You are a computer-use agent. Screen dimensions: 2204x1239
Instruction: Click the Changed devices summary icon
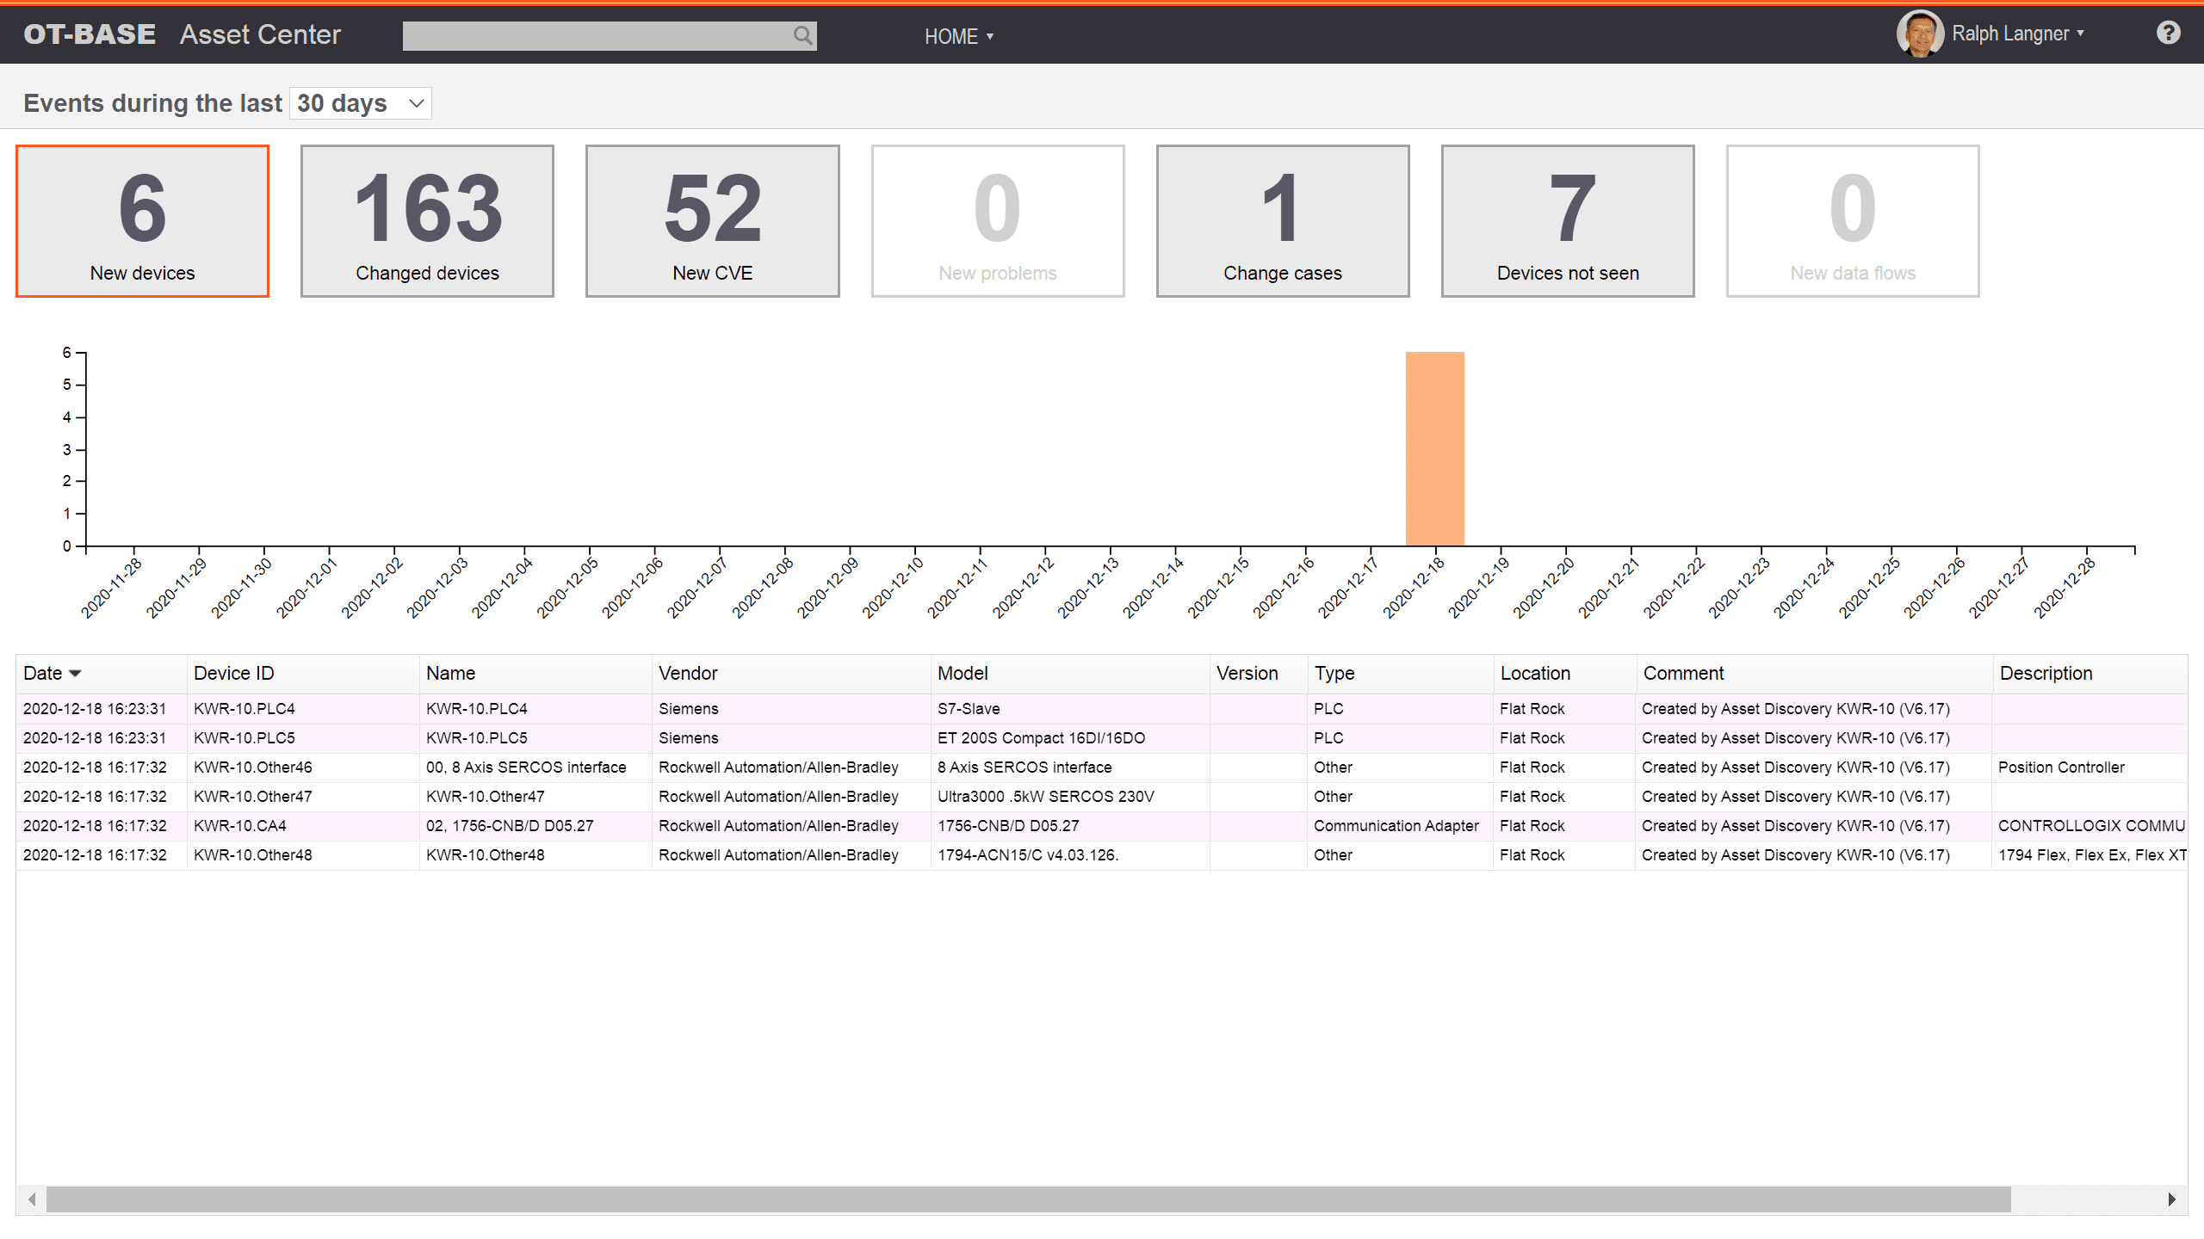tap(427, 219)
